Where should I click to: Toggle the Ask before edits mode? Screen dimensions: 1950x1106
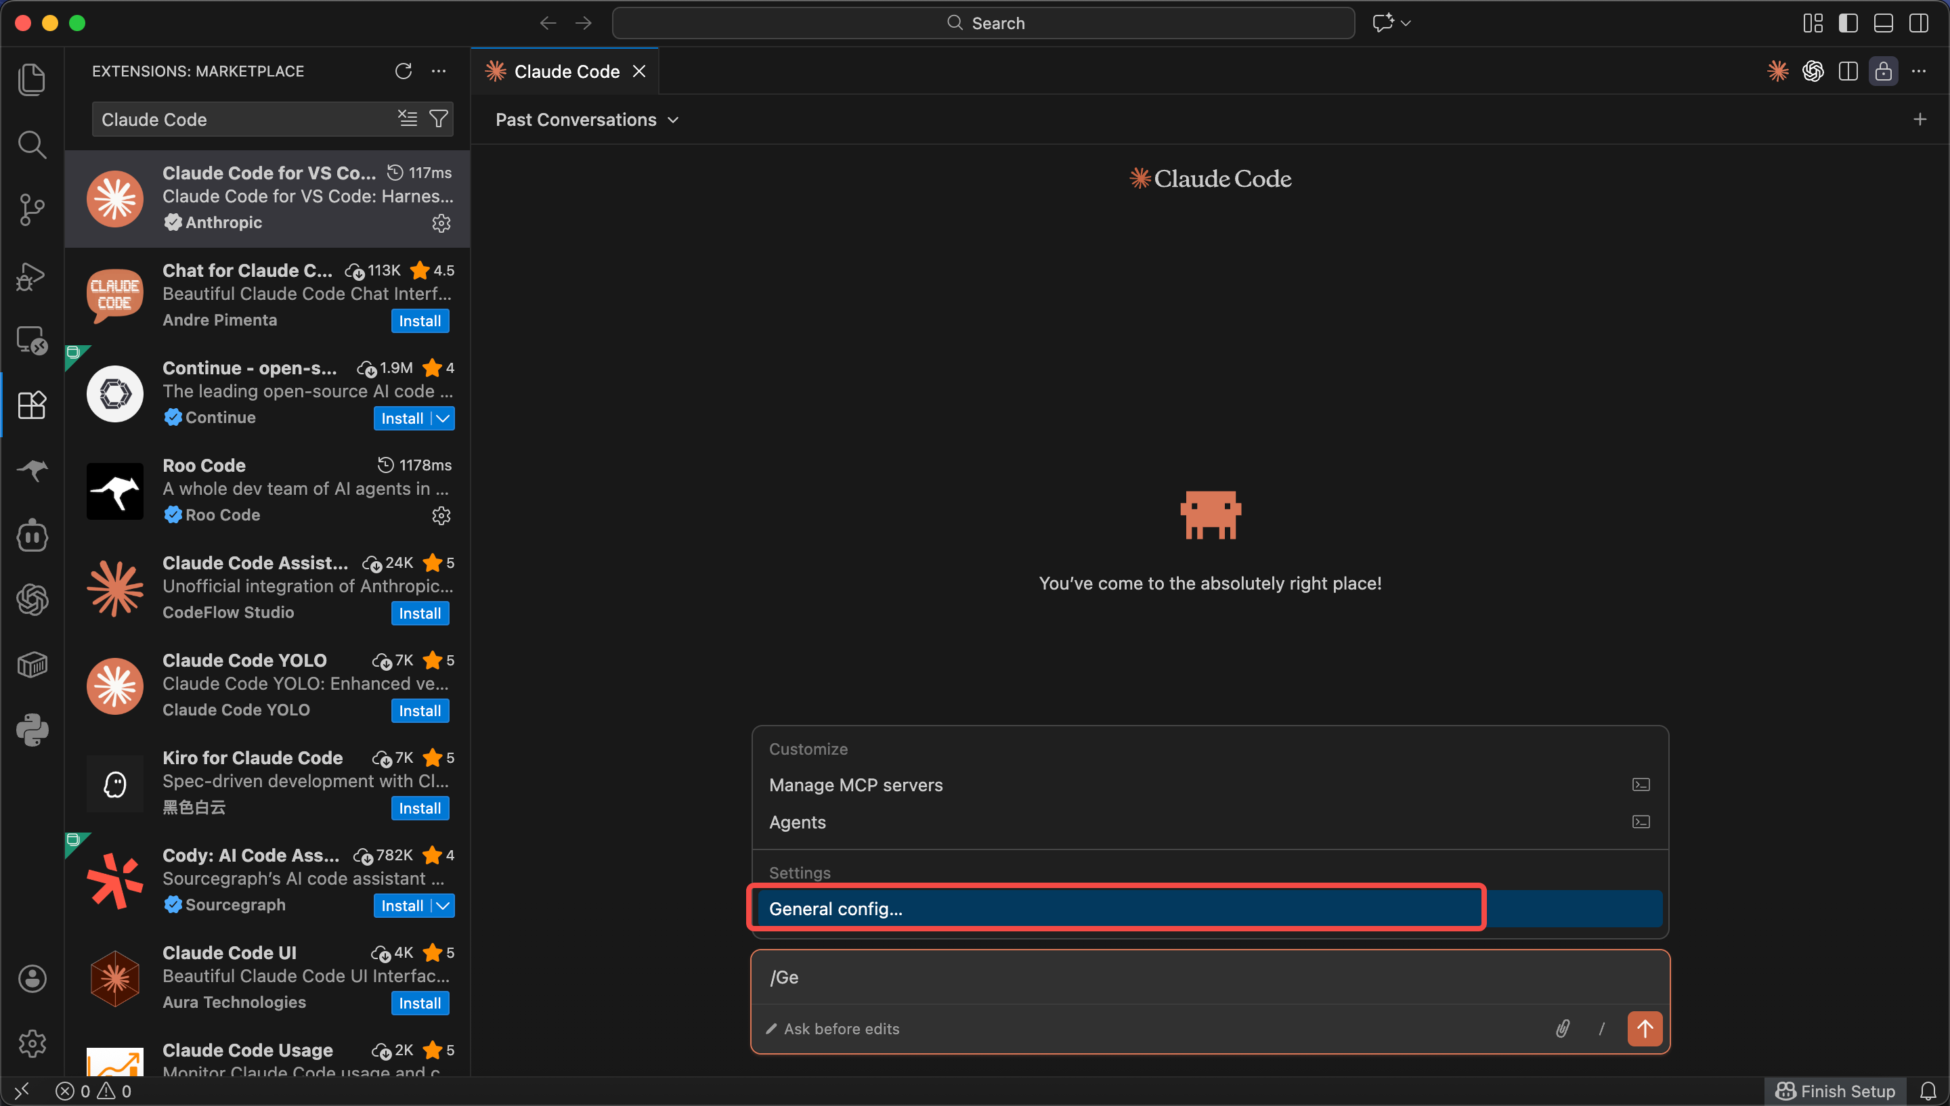(x=833, y=1029)
